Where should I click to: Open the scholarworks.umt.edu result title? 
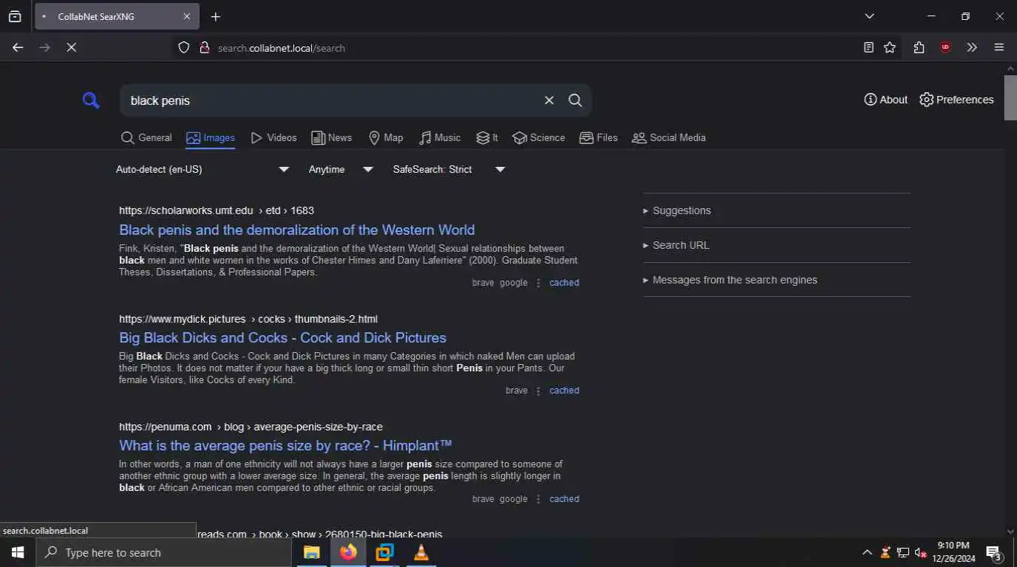click(x=297, y=230)
